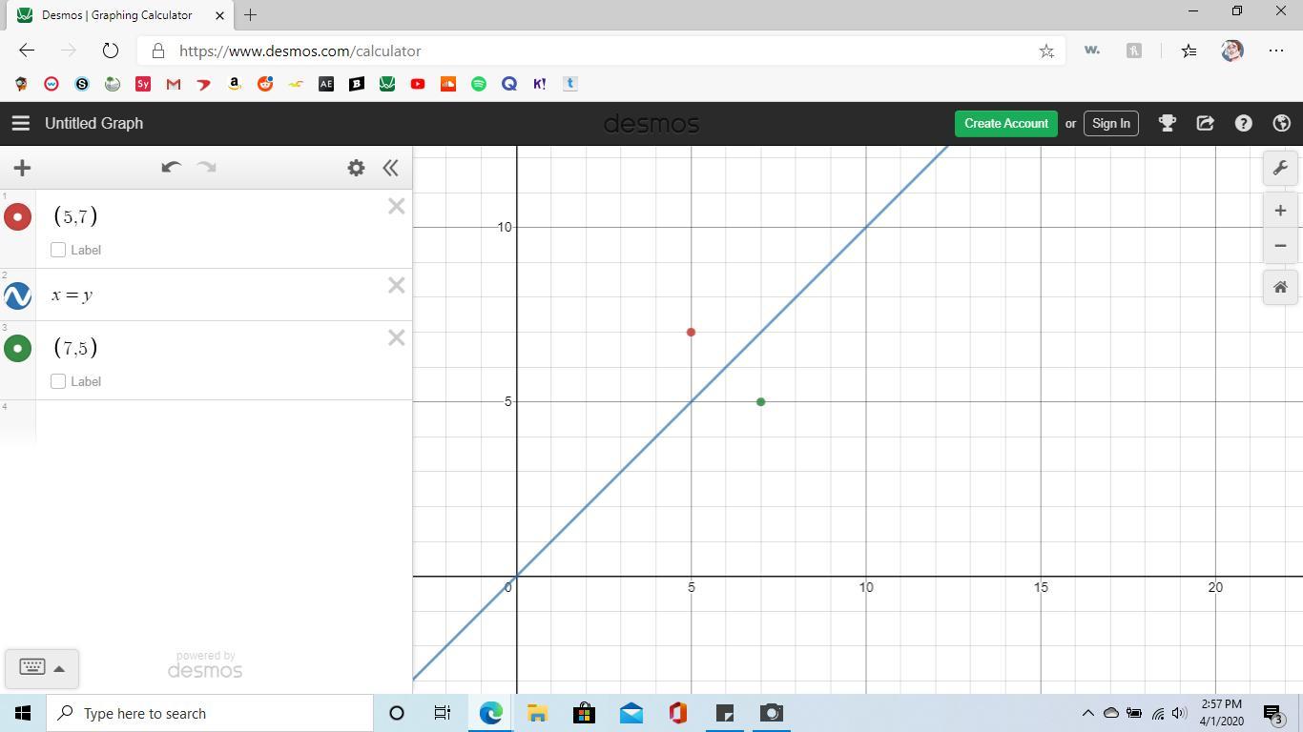
Task: Open the SoundCloud bookmark
Action: pyautogui.click(x=448, y=84)
